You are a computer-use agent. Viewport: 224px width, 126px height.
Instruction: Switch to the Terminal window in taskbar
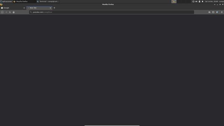click(x=48, y=1)
